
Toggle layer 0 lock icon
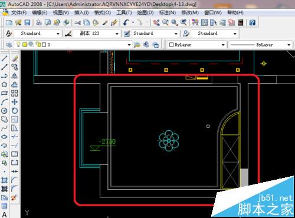click(x=38, y=45)
